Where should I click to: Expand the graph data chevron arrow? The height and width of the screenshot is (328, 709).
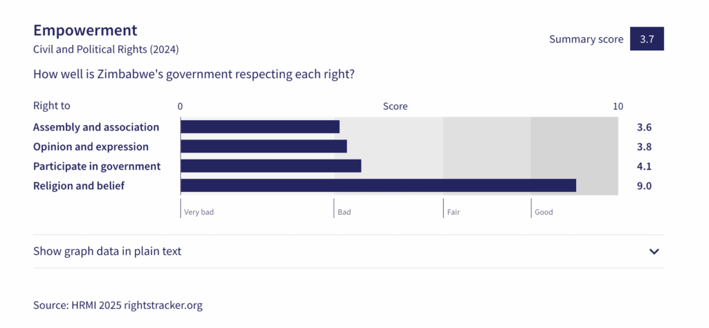654,251
